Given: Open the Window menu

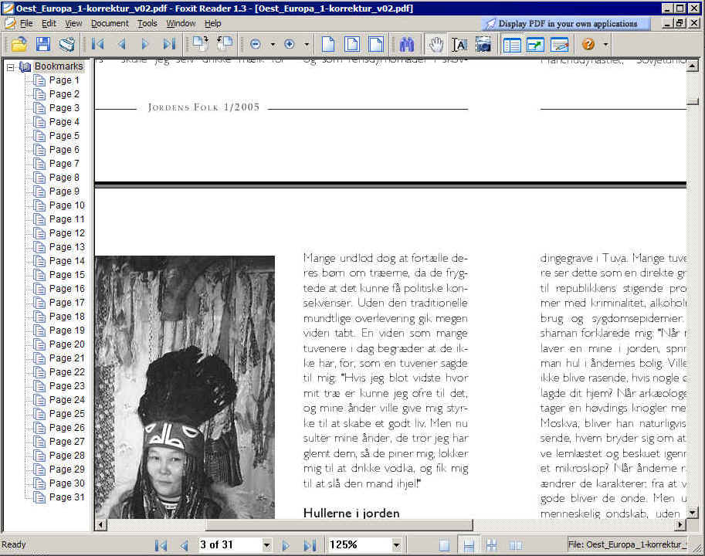Looking at the screenshot, I should coord(181,23).
